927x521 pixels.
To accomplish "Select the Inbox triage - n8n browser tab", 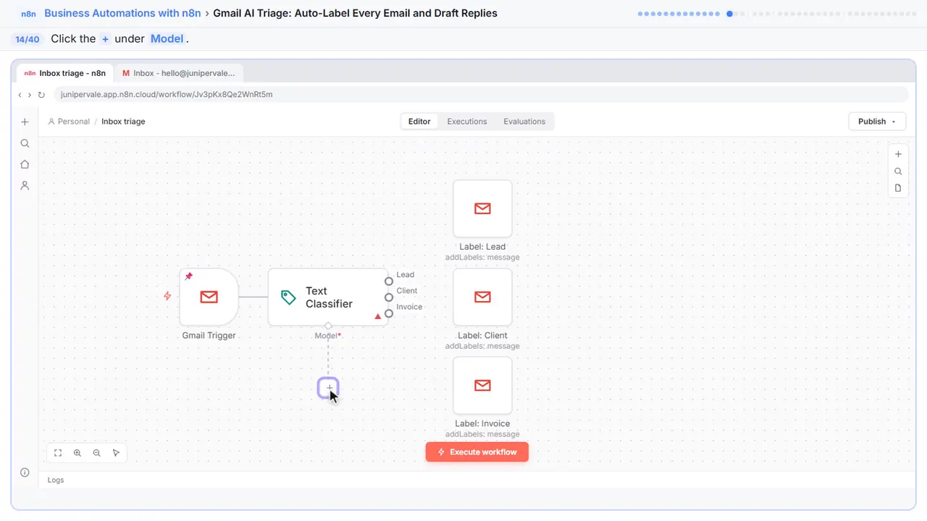I will (65, 73).
